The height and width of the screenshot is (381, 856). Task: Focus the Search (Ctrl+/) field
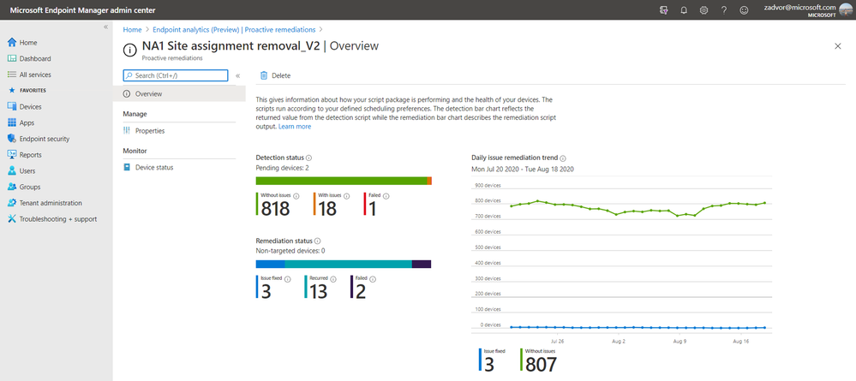[x=176, y=76]
